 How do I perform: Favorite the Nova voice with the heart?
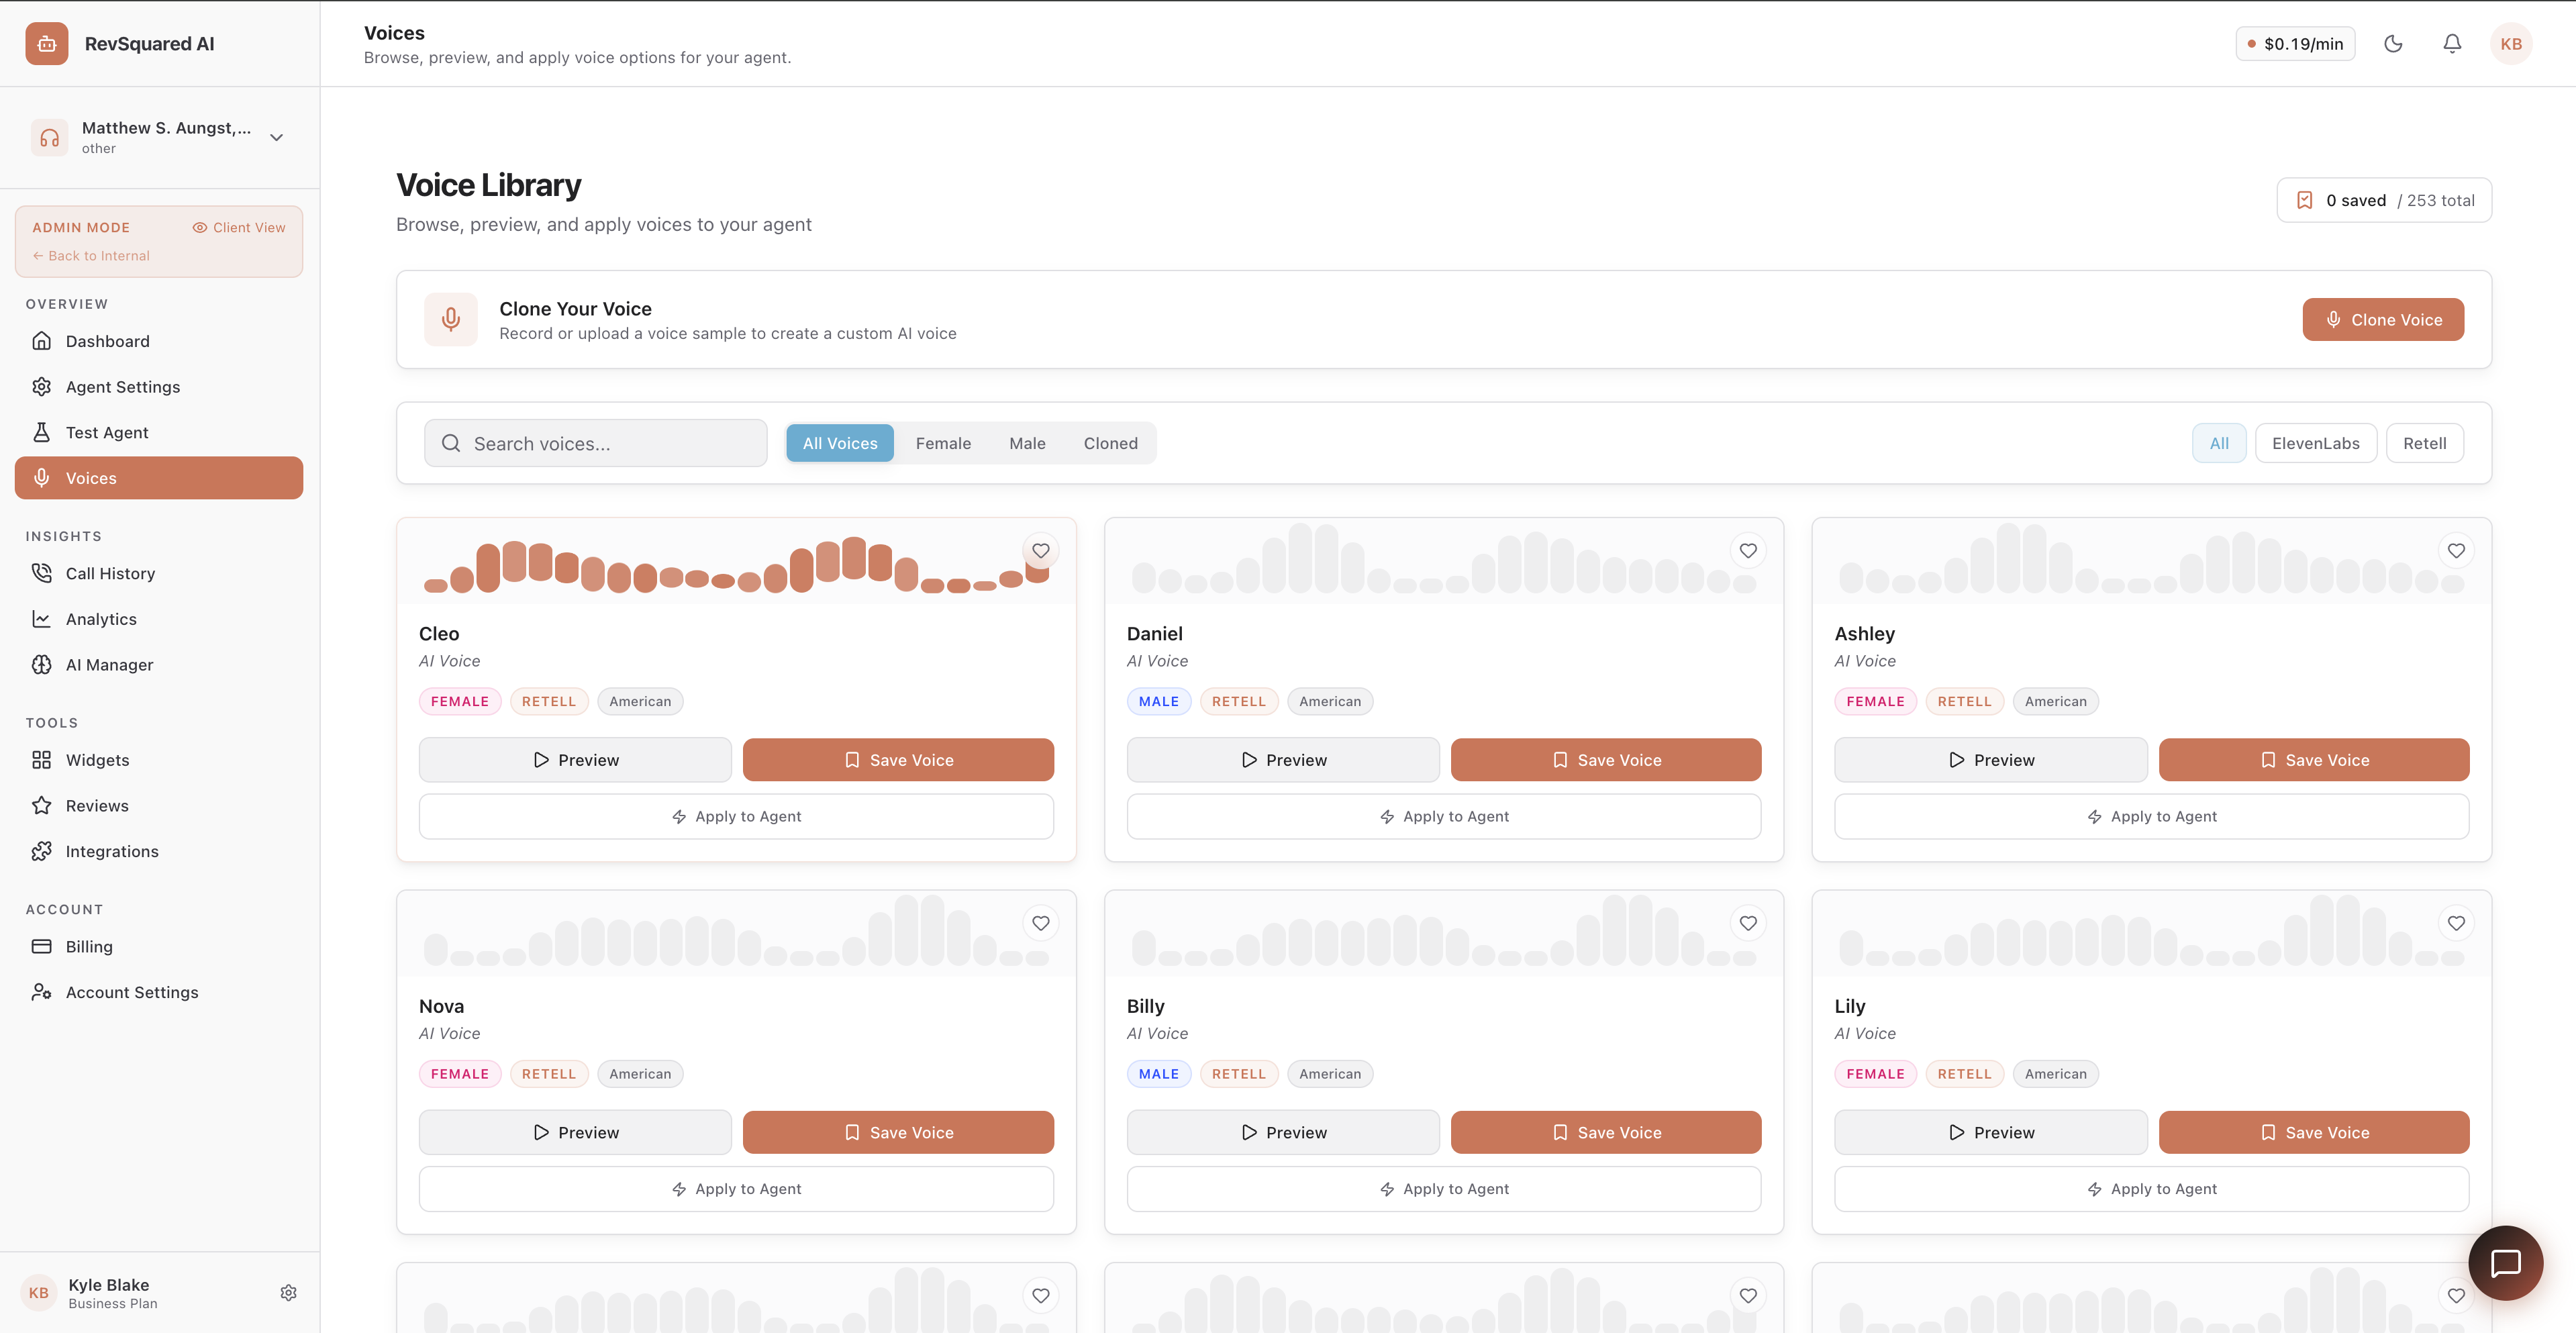pyautogui.click(x=1041, y=923)
